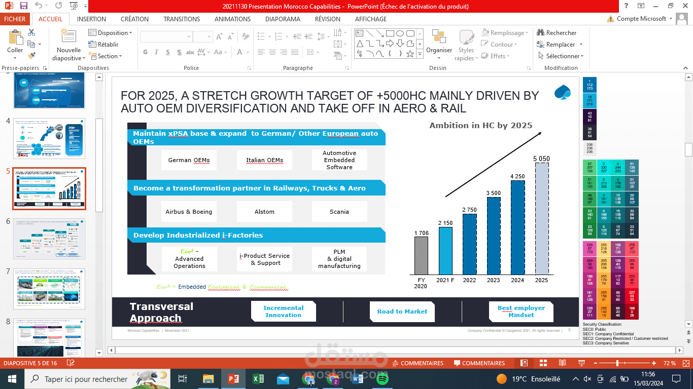Toggle text shadow formatting
Screen dimensions: 693x389
[x=179, y=52]
